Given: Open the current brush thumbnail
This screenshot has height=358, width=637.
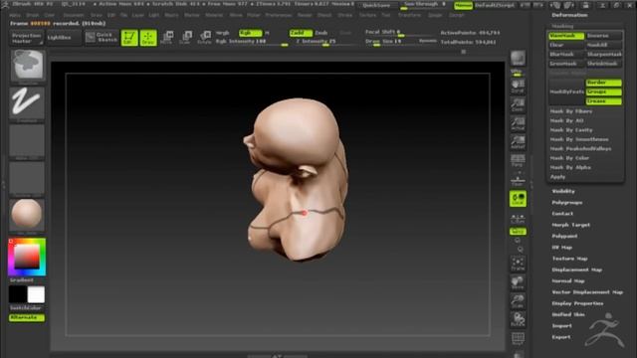Looking at the screenshot, I should [27, 67].
